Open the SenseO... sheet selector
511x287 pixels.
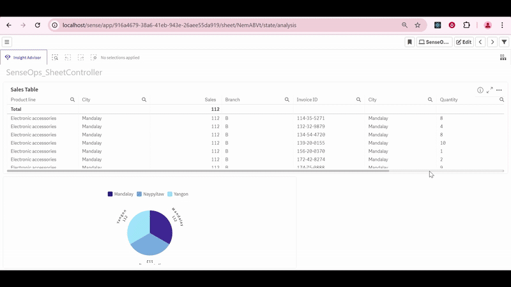(x=434, y=42)
